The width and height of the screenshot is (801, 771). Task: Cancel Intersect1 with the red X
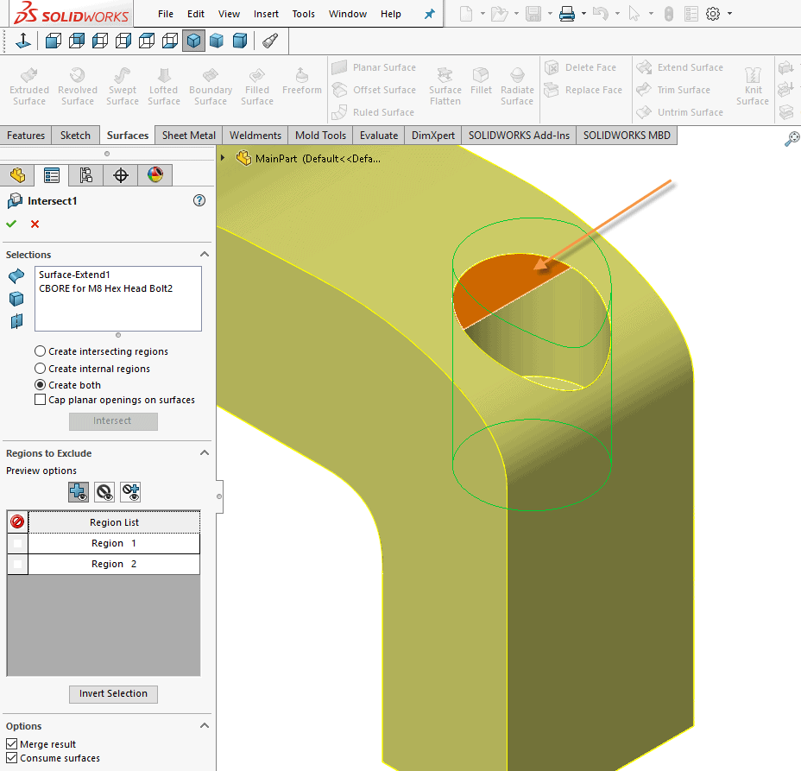click(35, 224)
